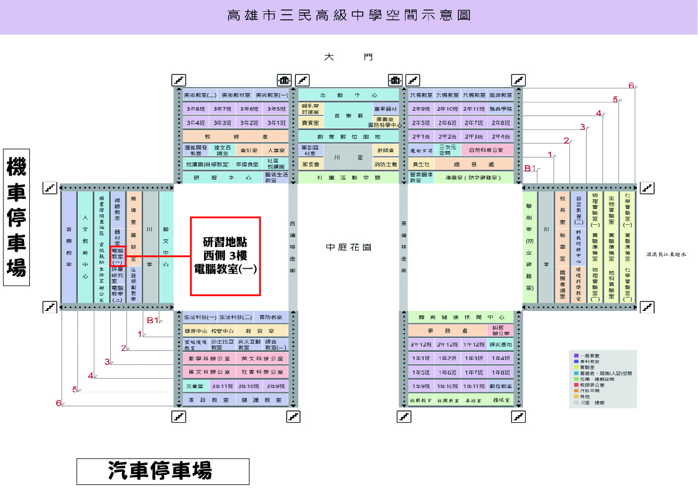Select the 總務處 room
698x493 pixels.
click(474, 164)
